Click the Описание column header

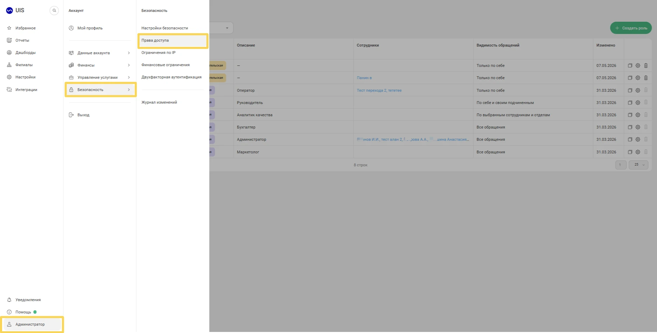point(246,45)
